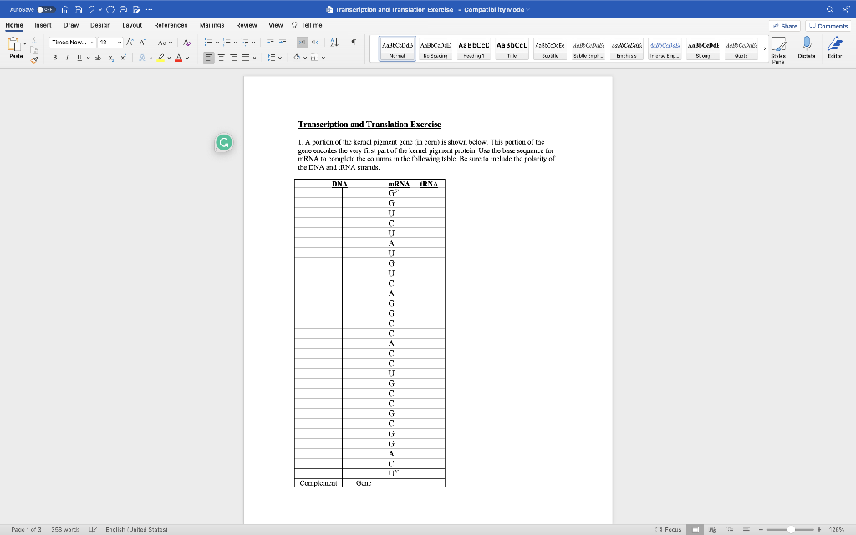Switch to the Insert tab
The image size is (856, 535).
coord(43,25)
